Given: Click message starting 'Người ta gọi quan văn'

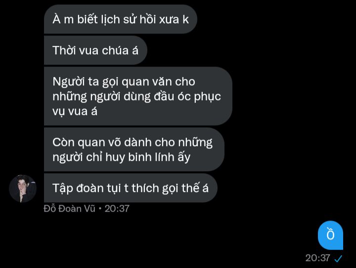Looking at the screenshot, I should (x=138, y=96).
